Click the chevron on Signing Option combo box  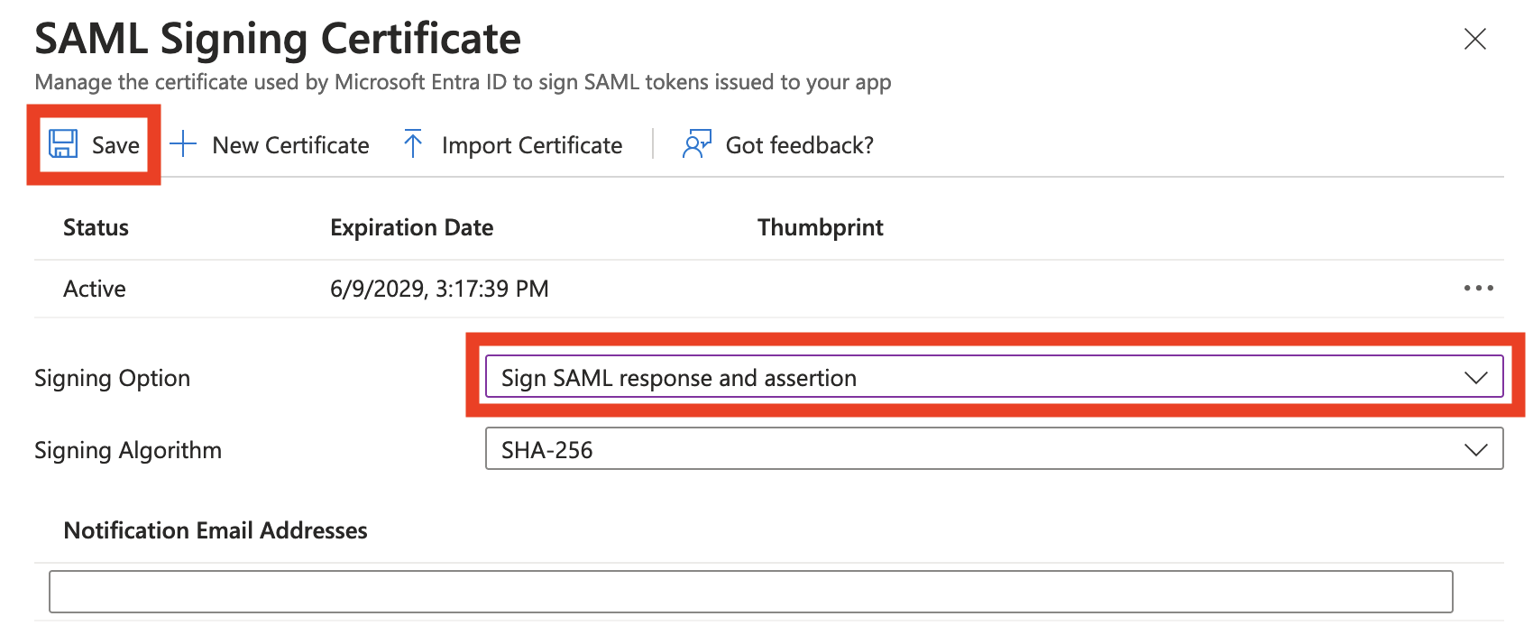[x=1475, y=378]
